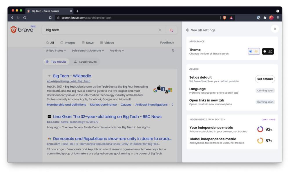Click the Feedback link
The height and width of the screenshot is (174, 290).
click(x=167, y=43)
